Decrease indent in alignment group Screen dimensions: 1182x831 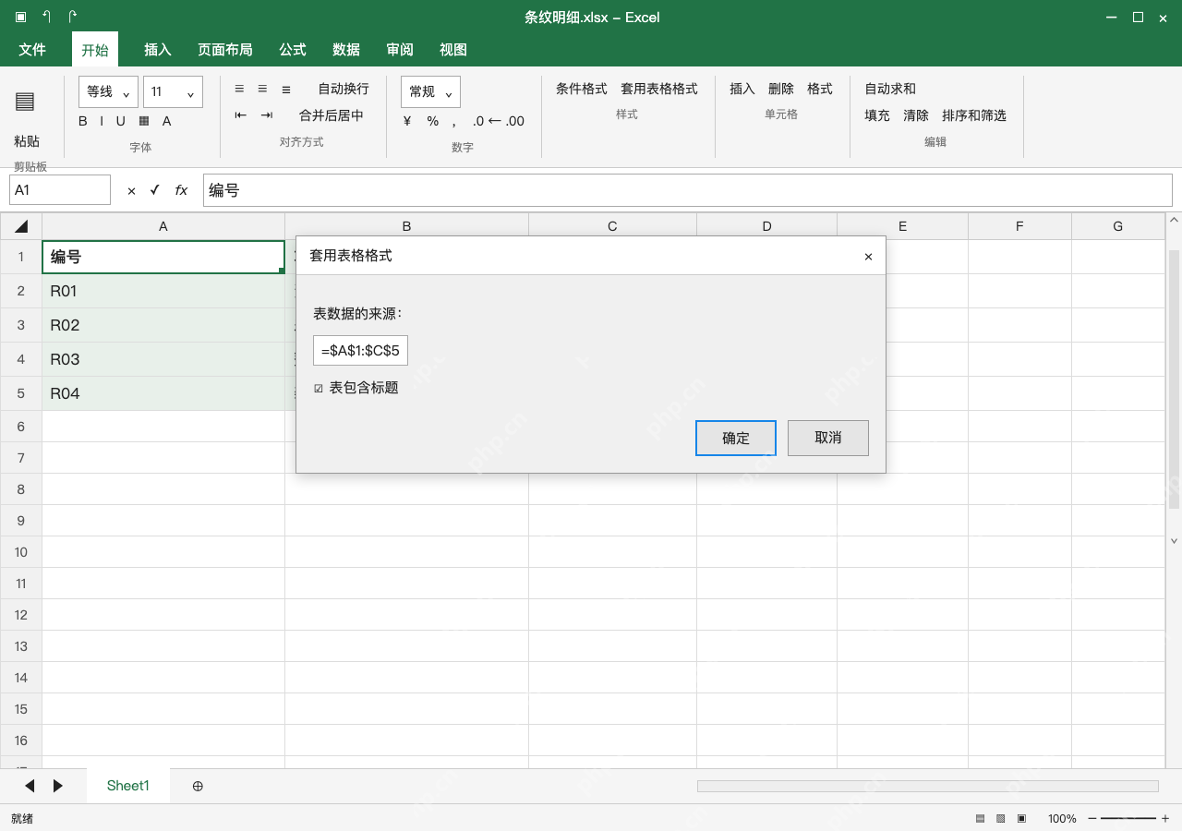(241, 115)
